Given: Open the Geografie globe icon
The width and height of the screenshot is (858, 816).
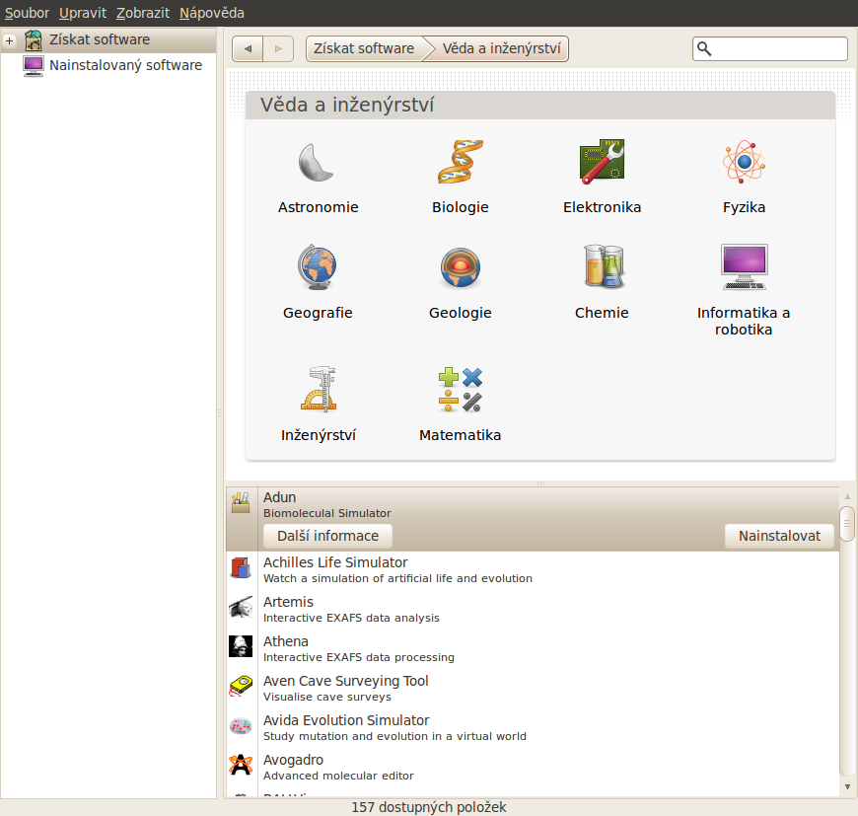Looking at the screenshot, I should [318, 267].
